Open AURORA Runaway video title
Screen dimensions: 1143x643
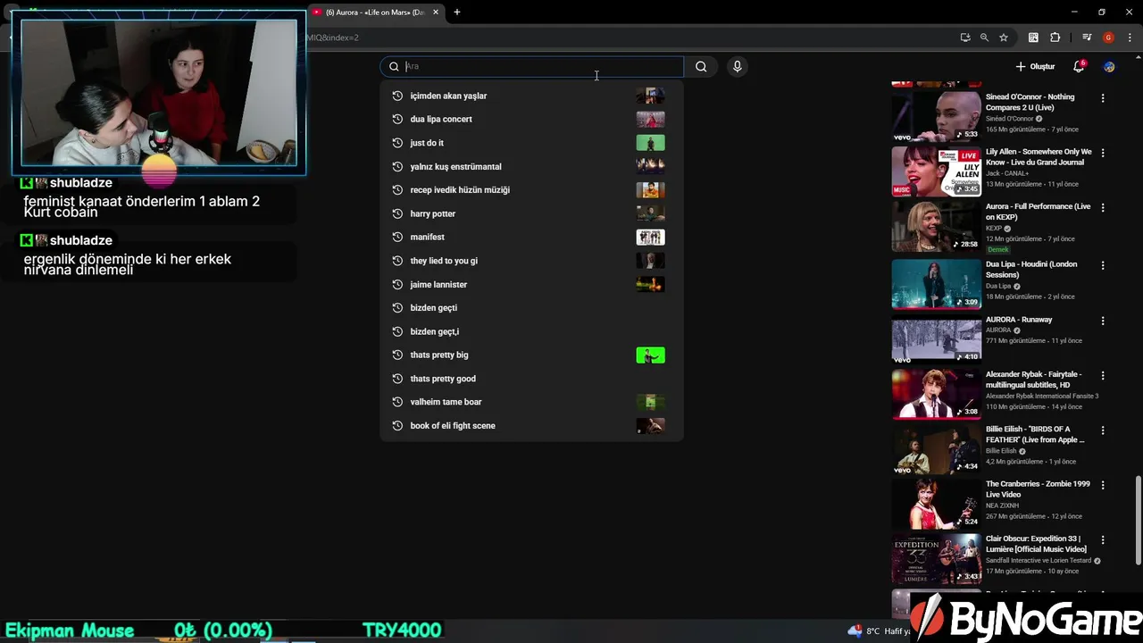point(1019,320)
